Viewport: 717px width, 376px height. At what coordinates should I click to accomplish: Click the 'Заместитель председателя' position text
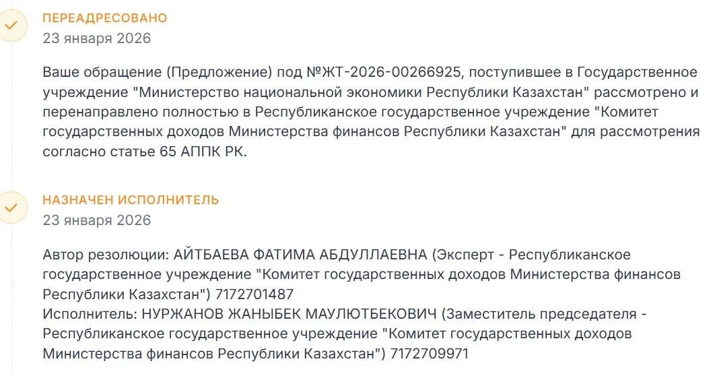click(x=542, y=314)
